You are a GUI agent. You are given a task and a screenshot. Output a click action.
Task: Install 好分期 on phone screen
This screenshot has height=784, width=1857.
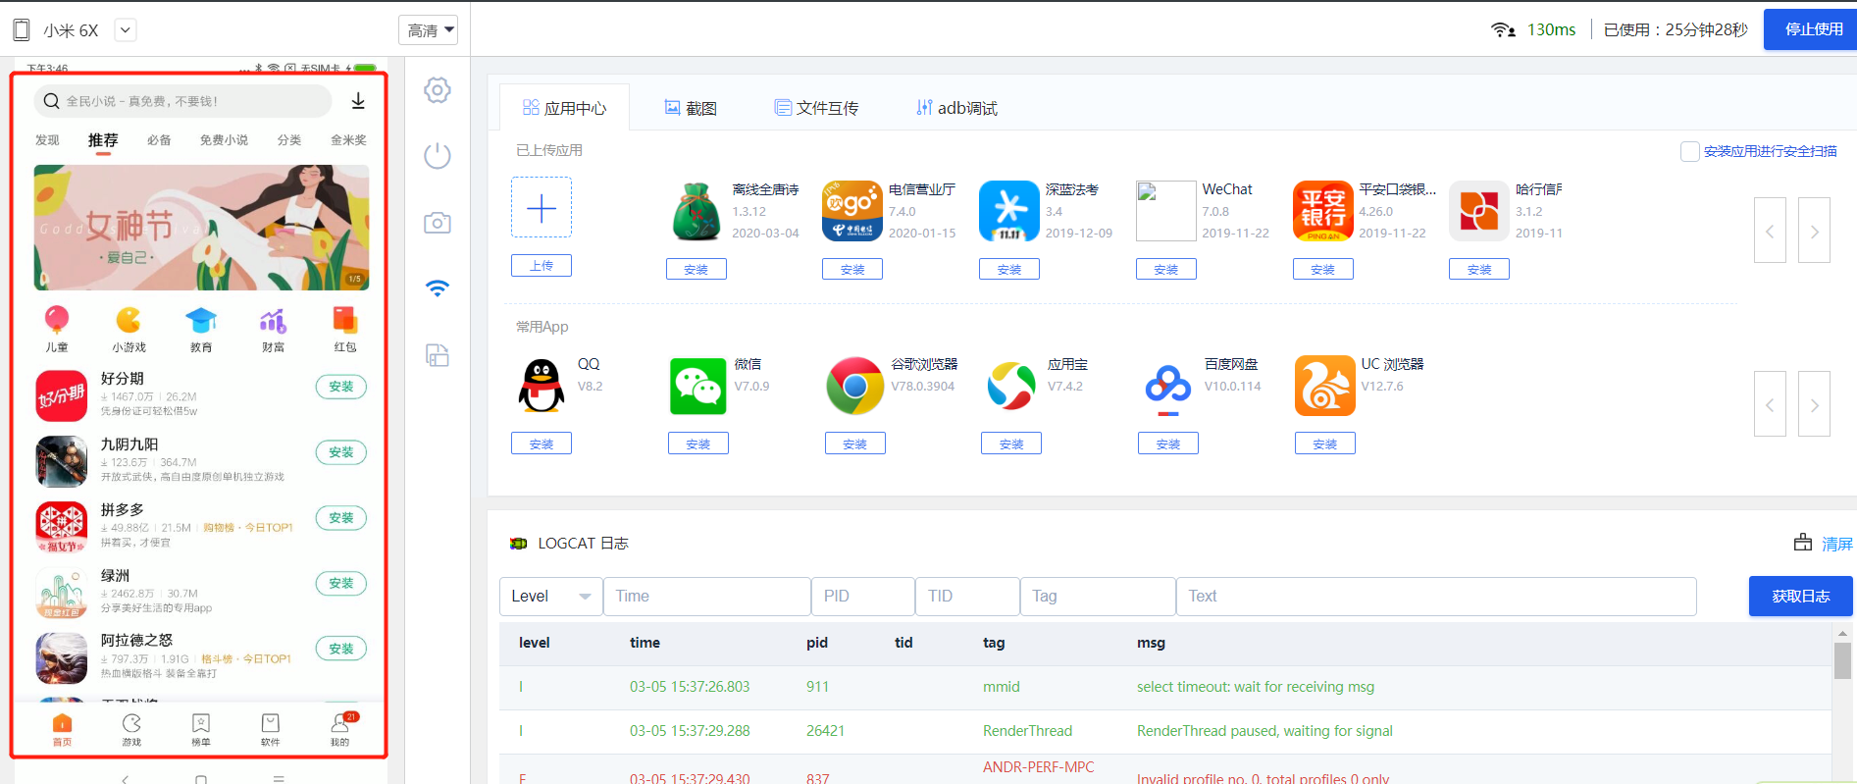tap(341, 387)
